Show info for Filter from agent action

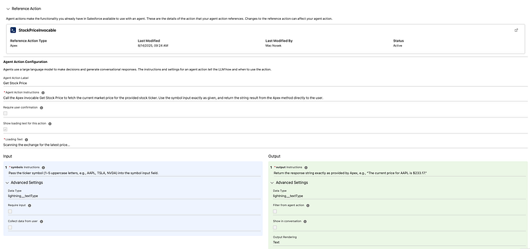coord(307,205)
